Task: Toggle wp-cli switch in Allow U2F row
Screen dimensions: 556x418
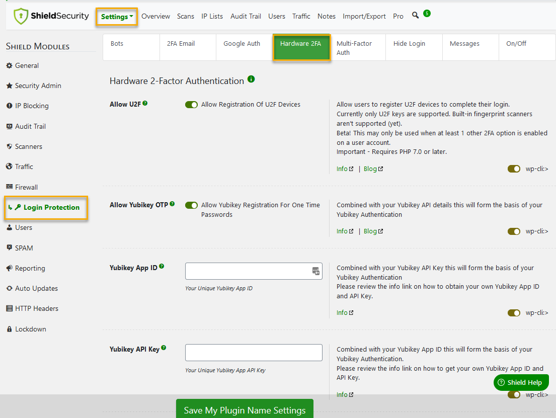Action: click(514, 169)
